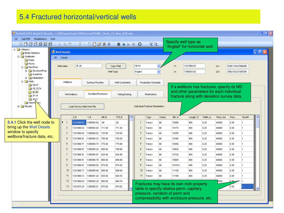
Task: Click the Well name input field
Action: (89, 66)
